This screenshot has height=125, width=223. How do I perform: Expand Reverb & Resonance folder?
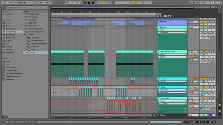[x=24, y=32]
